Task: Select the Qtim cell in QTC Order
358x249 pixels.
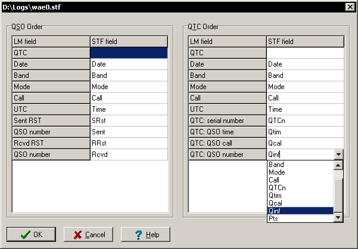Action: click(x=305, y=132)
